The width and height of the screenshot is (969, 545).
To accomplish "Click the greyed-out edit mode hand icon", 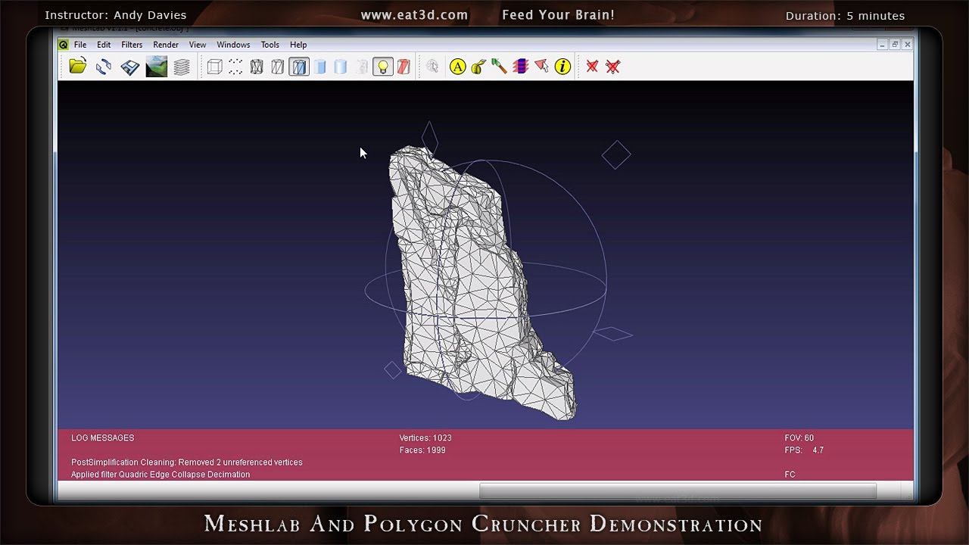I will pos(432,67).
